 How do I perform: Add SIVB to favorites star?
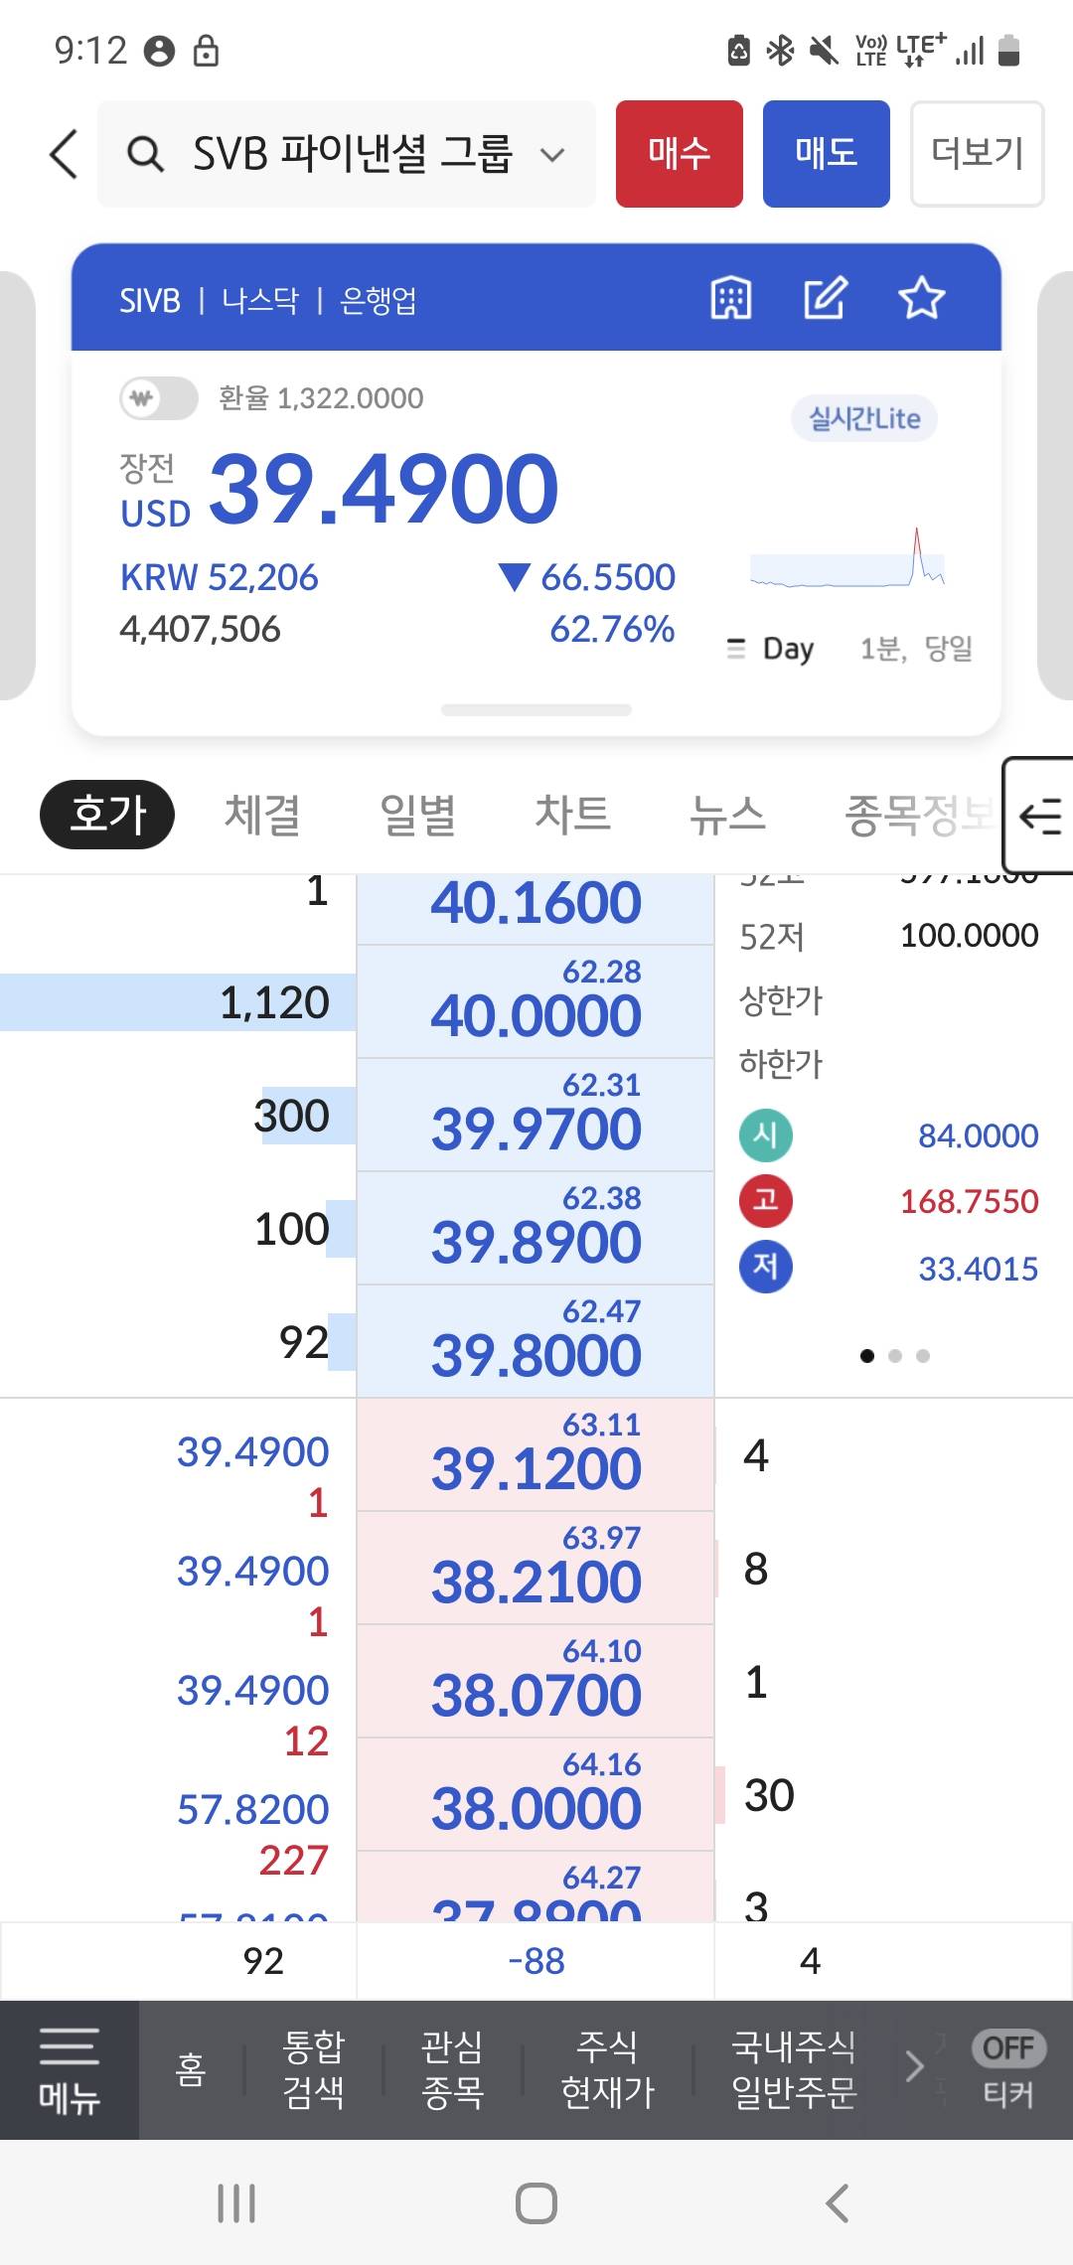coord(921,298)
